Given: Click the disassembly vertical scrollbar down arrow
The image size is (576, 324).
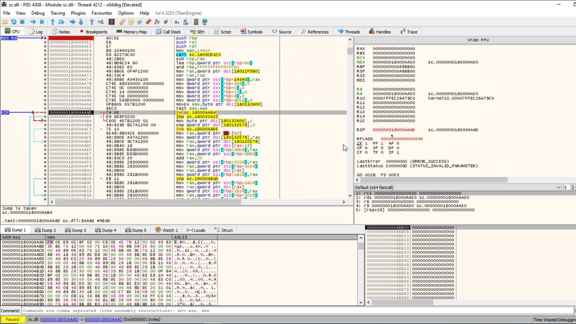Looking at the screenshot, I should (x=350, y=196).
